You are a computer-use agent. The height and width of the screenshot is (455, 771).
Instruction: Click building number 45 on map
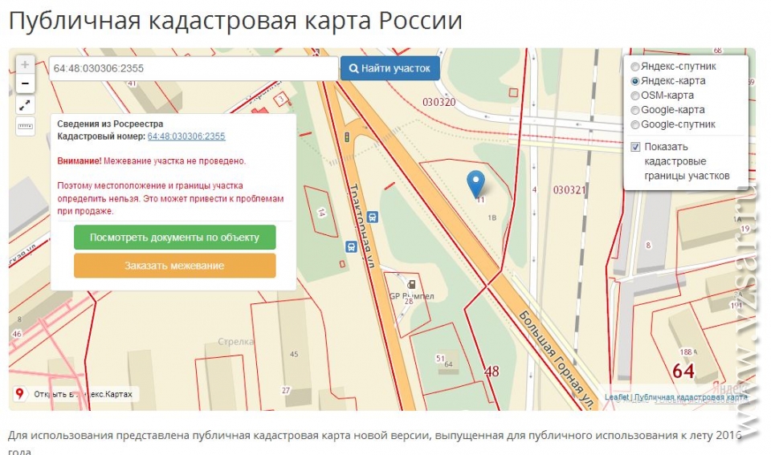[294, 354]
